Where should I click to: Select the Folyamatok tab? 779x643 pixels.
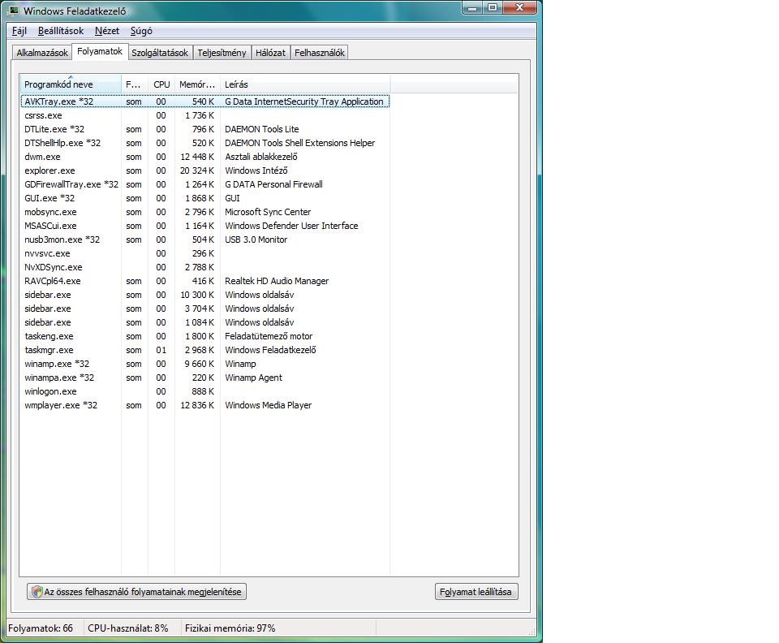[x=100, y=51]
